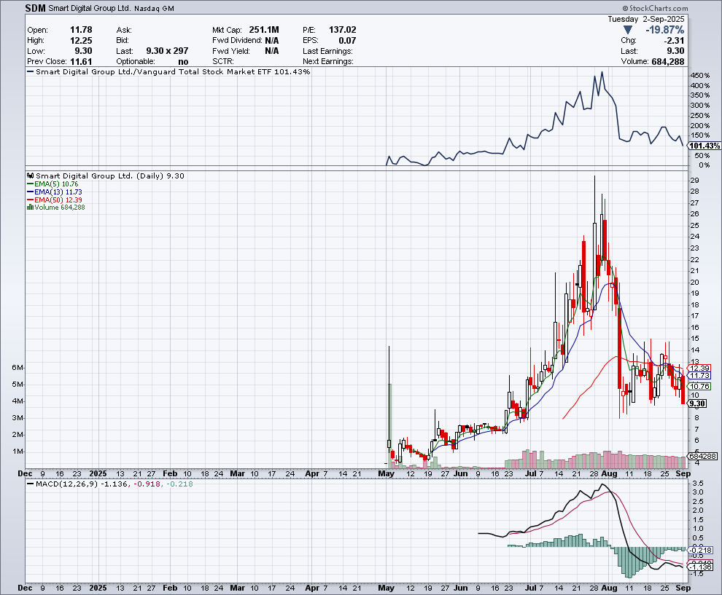This screenshot has width=722, height=595.
Task: Click the -19.87% change value
Action: (x=664, y=30)
